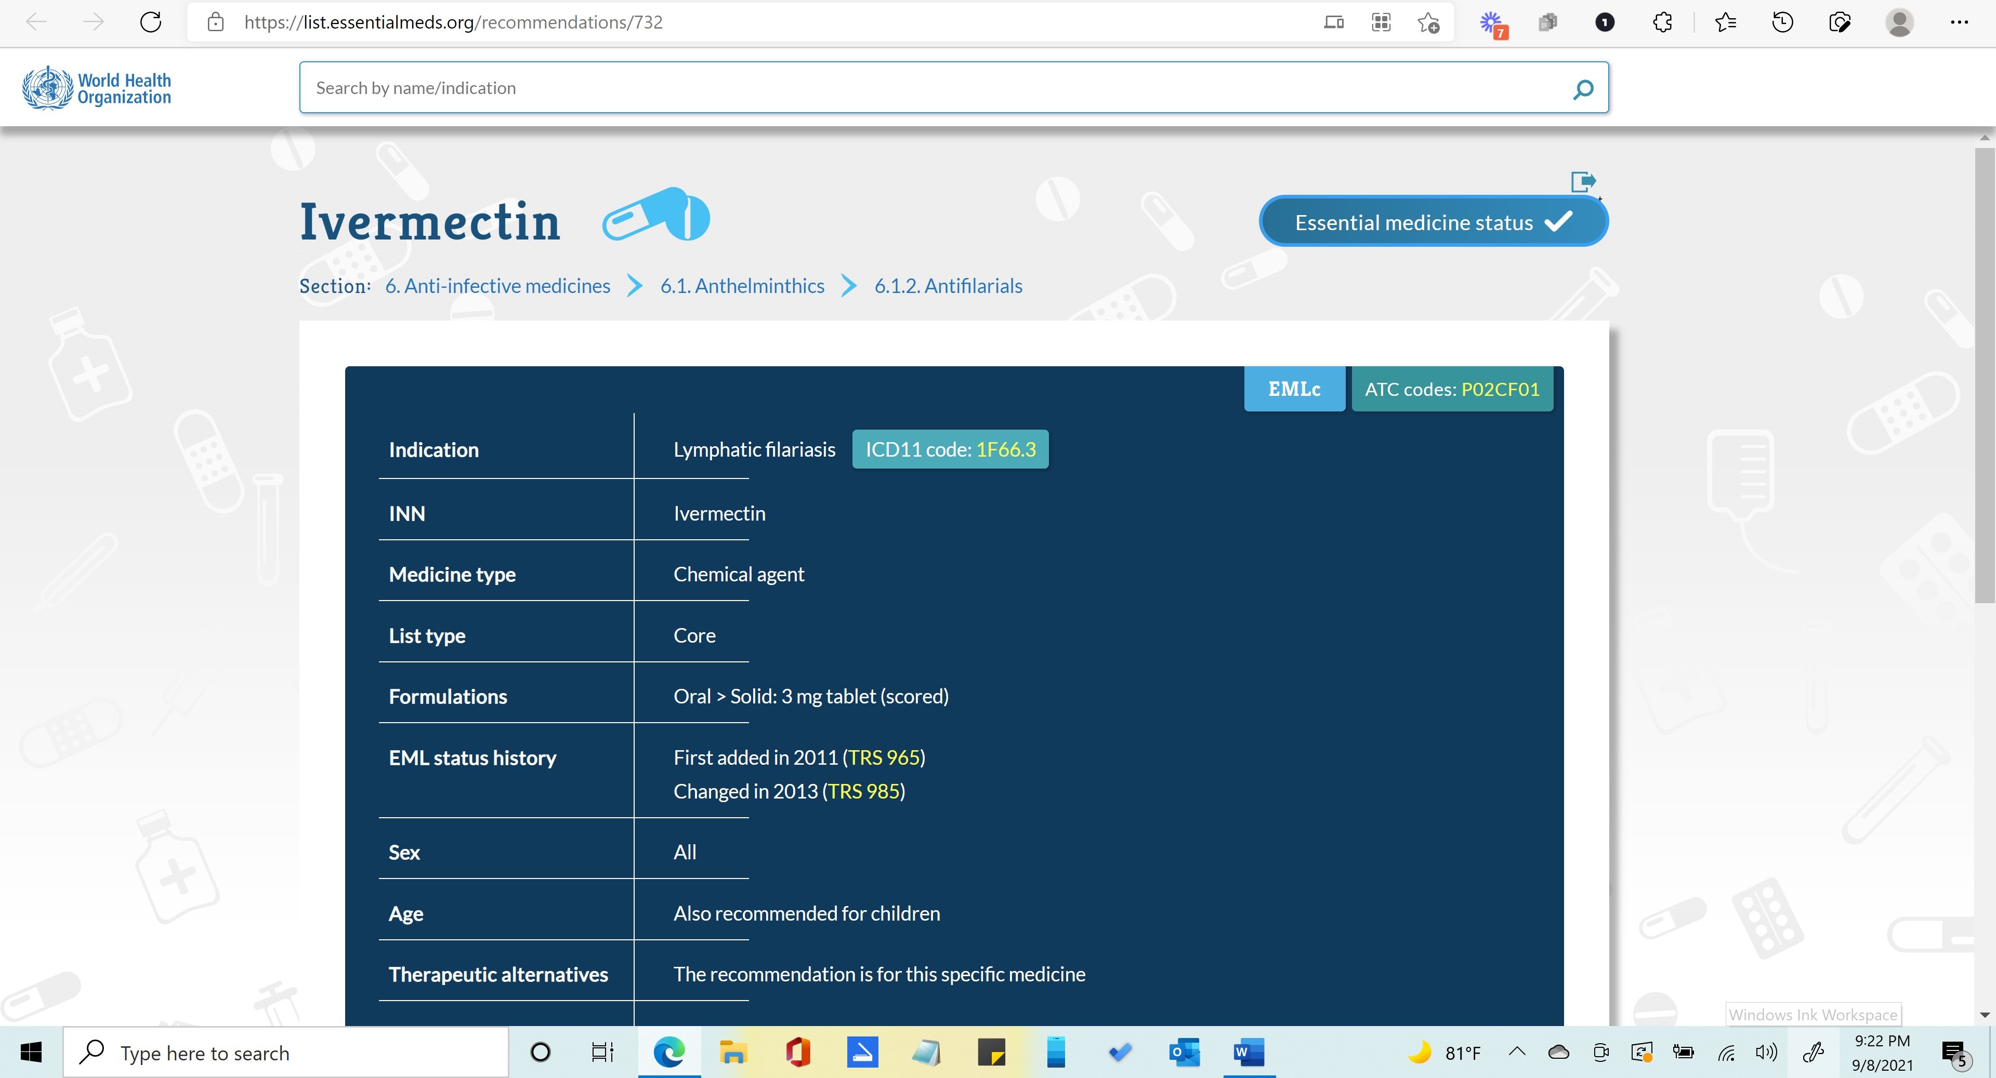Open the TRS 985 report link
Image resolution: width=1996 pixels, height=1078 pixels.
(863, 791)
